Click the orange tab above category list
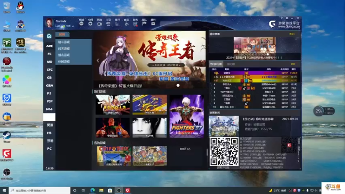This screenshot has height=194, width=345. point(62,34)
